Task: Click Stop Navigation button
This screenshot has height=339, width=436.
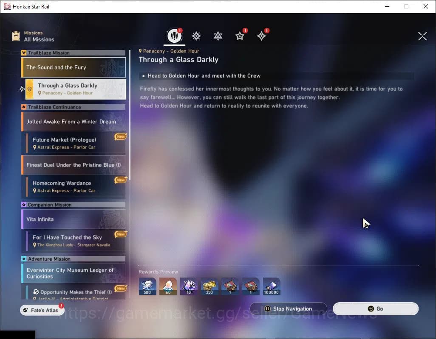Action: [289, 309]
